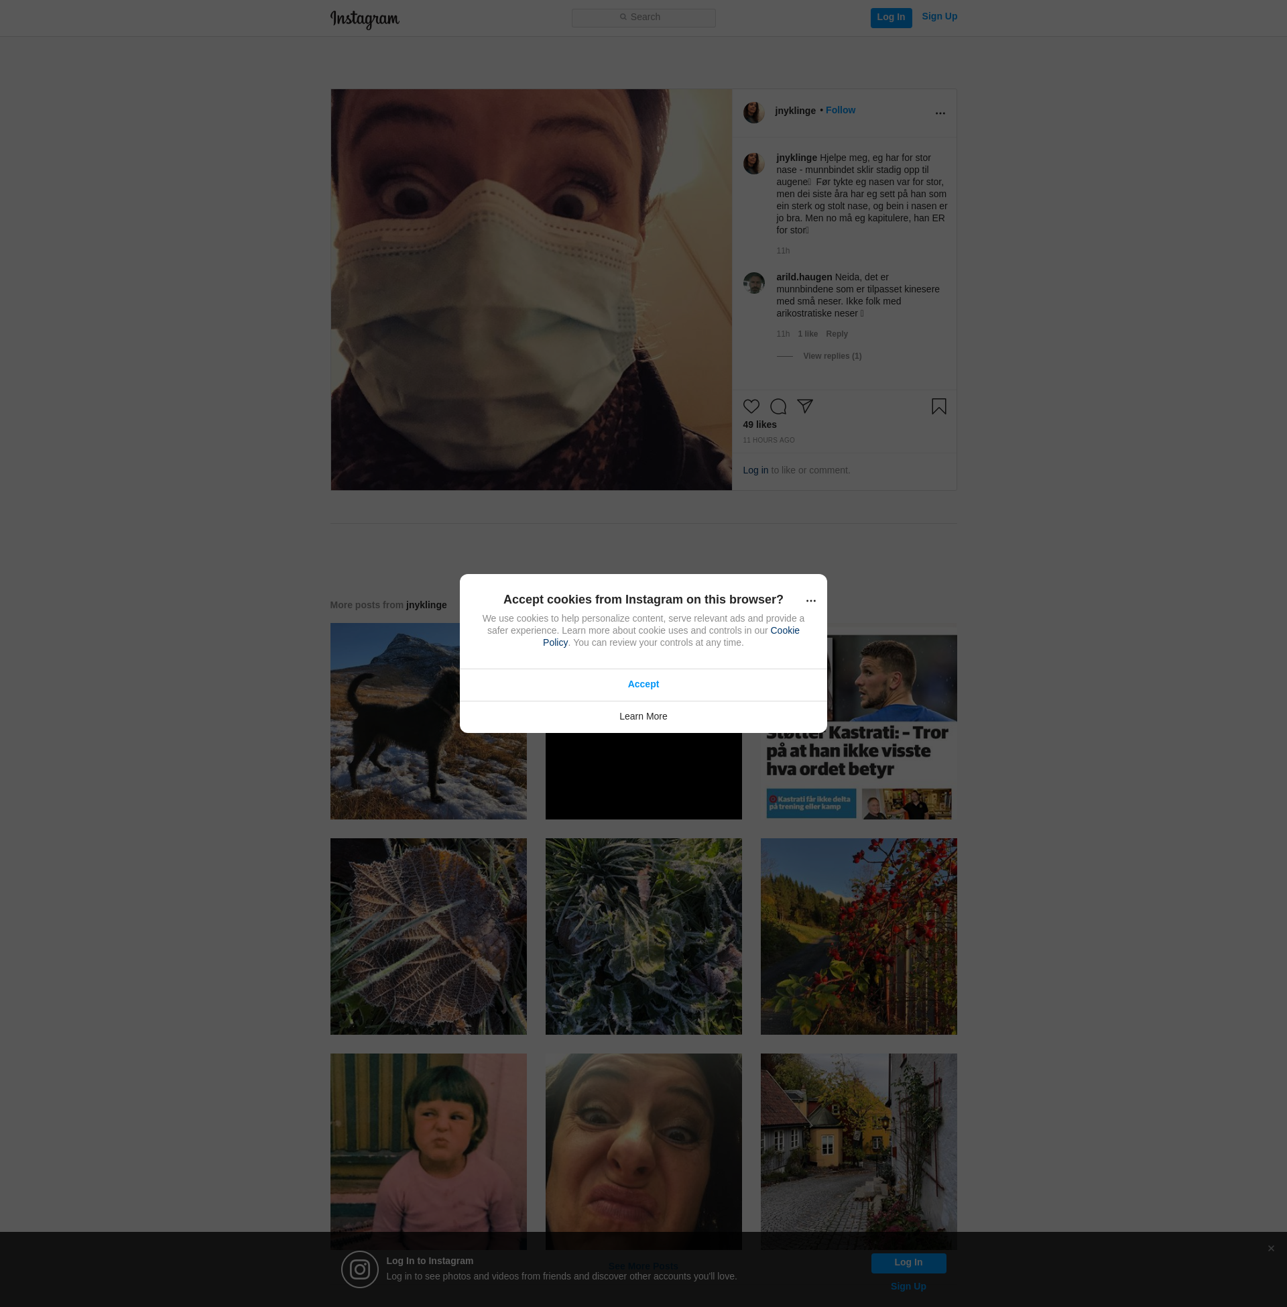Click the 11 HOURS AGO timestamp
1287x1307 pixels.
pyautogui.click(x=769, y=440)
